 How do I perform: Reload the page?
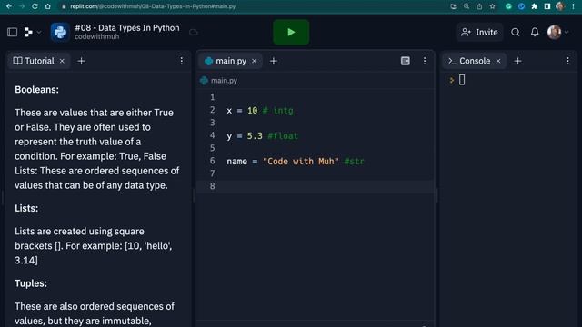[x=35, y=6]
